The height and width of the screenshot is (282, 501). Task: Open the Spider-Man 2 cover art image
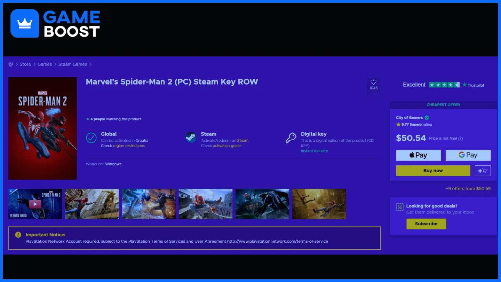pos(42,128)
